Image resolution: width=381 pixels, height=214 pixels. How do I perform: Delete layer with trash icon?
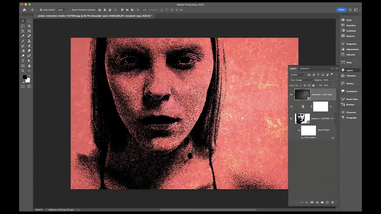[332, 202]
